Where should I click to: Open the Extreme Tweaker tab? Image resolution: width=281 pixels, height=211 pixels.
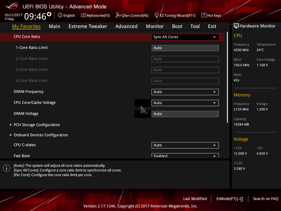click(x=88, y=26)
